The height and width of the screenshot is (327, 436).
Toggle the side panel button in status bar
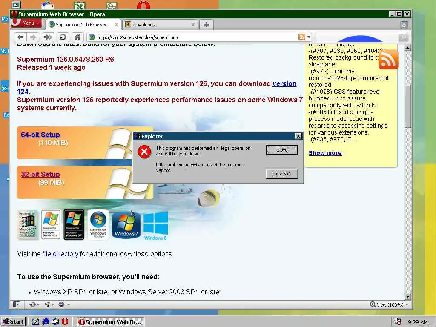pos(17,304)
